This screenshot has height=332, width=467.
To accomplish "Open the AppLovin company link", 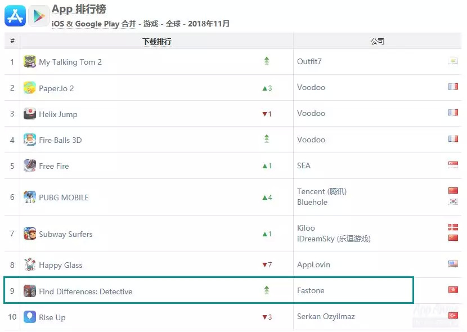I will 313,264.
